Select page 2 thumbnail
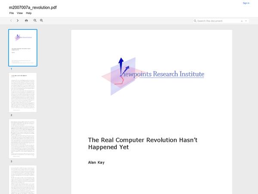The width and height of the screenshot is (258, 194). (x=23, y=92)
